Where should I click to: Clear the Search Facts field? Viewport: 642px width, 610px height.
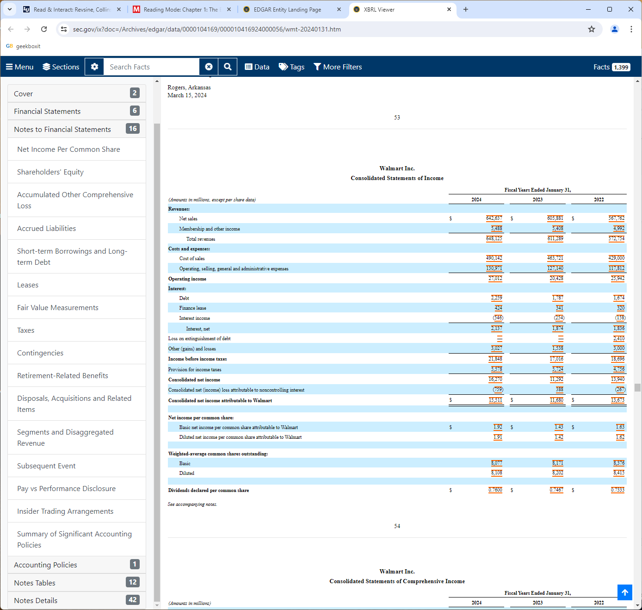[x=209, y=67]
